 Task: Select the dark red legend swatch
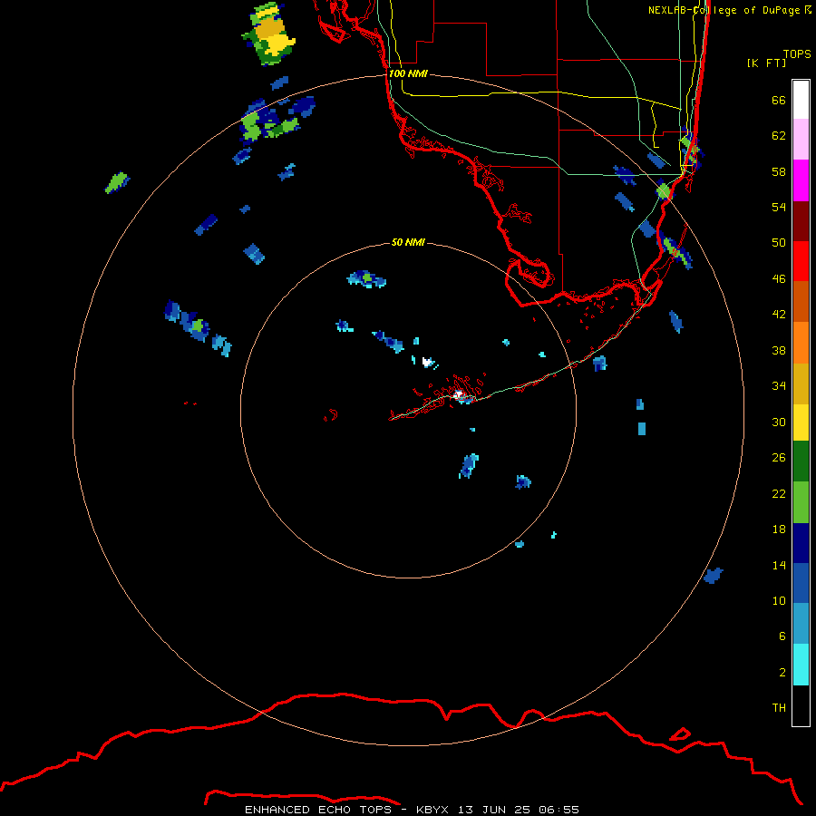(x=801, y=221)
